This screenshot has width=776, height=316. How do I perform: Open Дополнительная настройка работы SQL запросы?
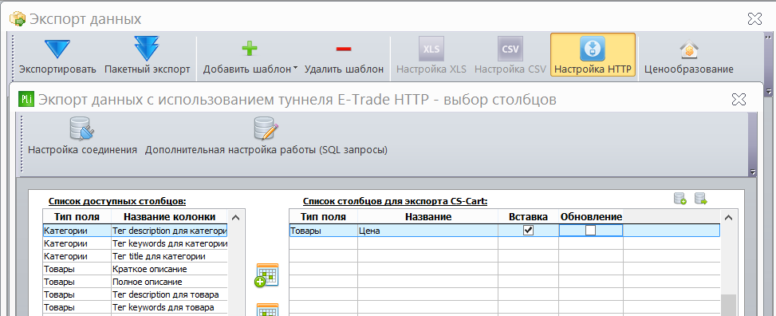pyautogui.click(x=266, y=136)
